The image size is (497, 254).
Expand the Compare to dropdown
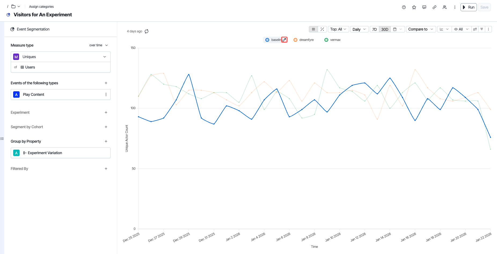(421, 29)
